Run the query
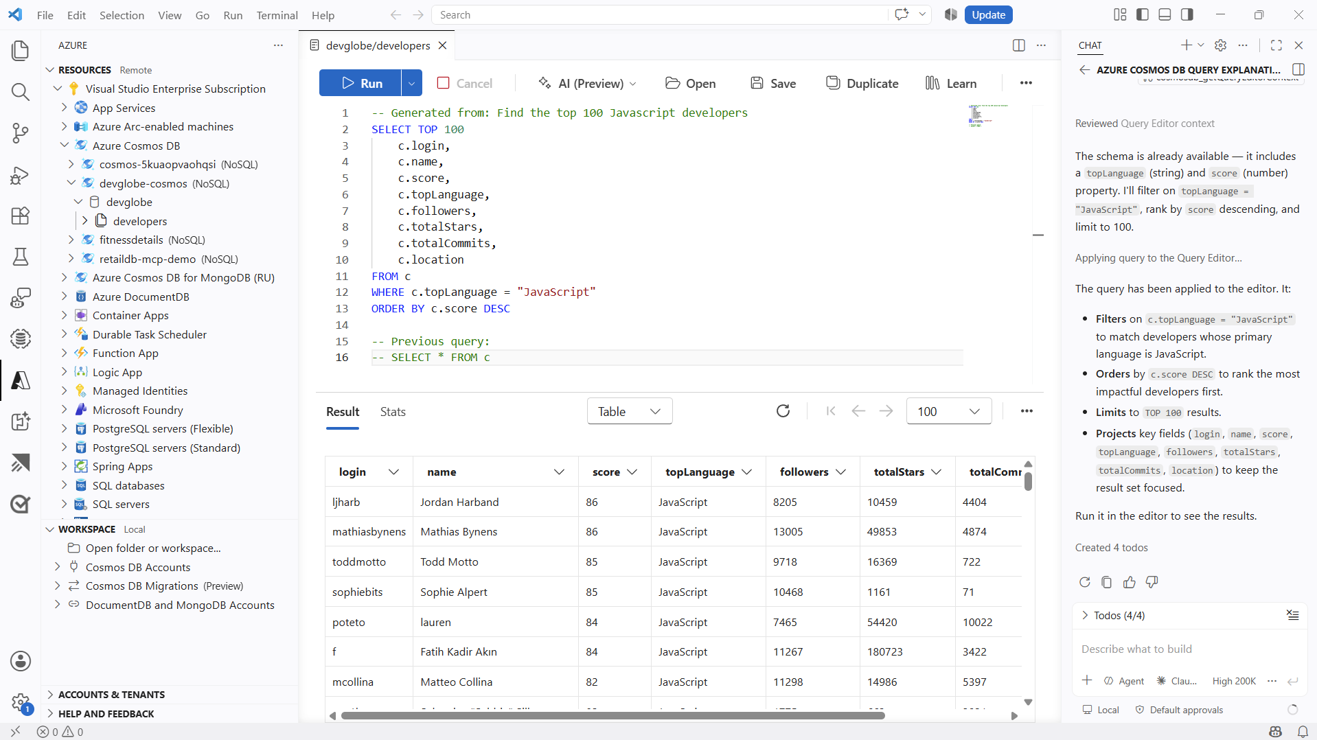Viewport: 1317px width, 740px height. tap(360, 83)
